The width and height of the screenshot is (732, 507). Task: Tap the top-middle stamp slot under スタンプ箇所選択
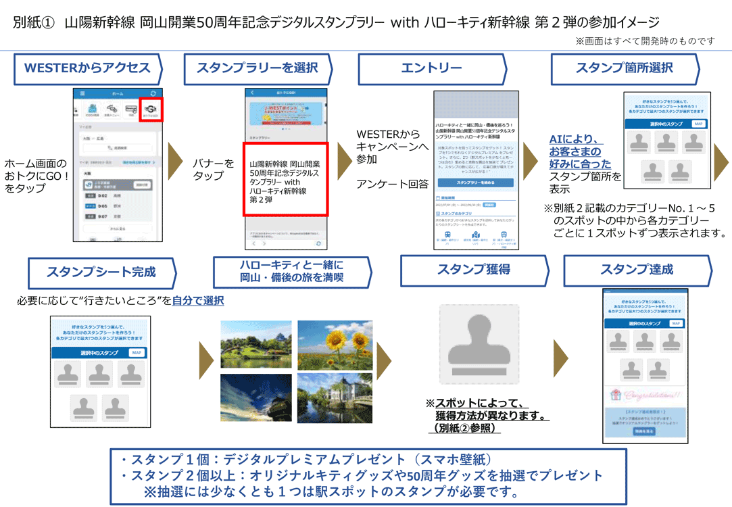click(666, 142)
